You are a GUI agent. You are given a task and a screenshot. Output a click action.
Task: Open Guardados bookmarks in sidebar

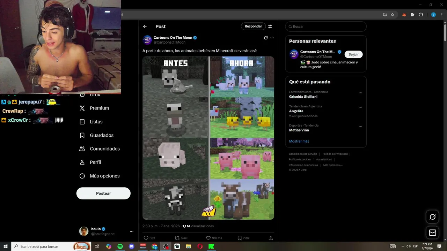pyautogui.click(x=96, y=135)
